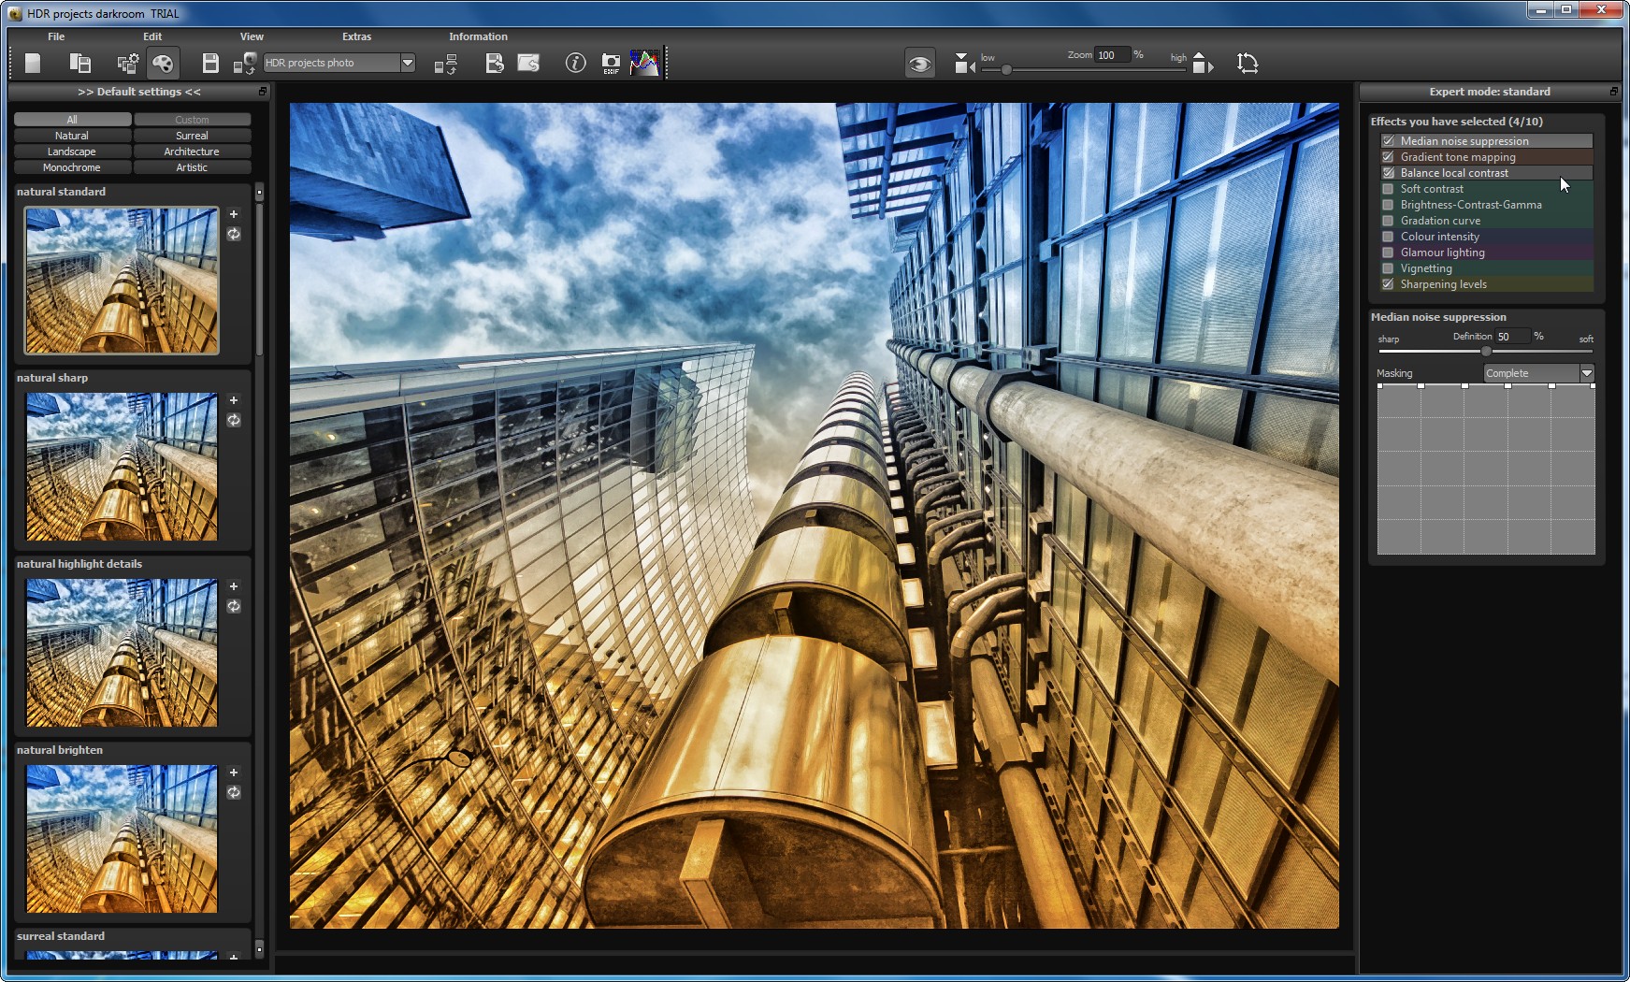
Task: Enable the Gradation curve effect
Action: 1388,221
